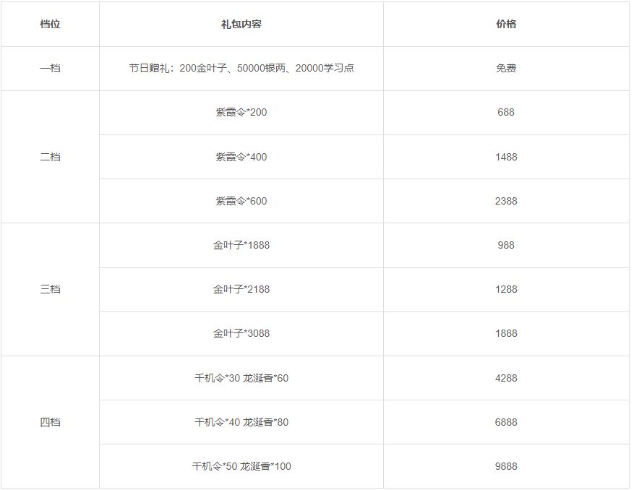This screenshot has height=490, width=634.
Task: Click the 紫霞令*400 package cell
Action: (x=241, y=157)
